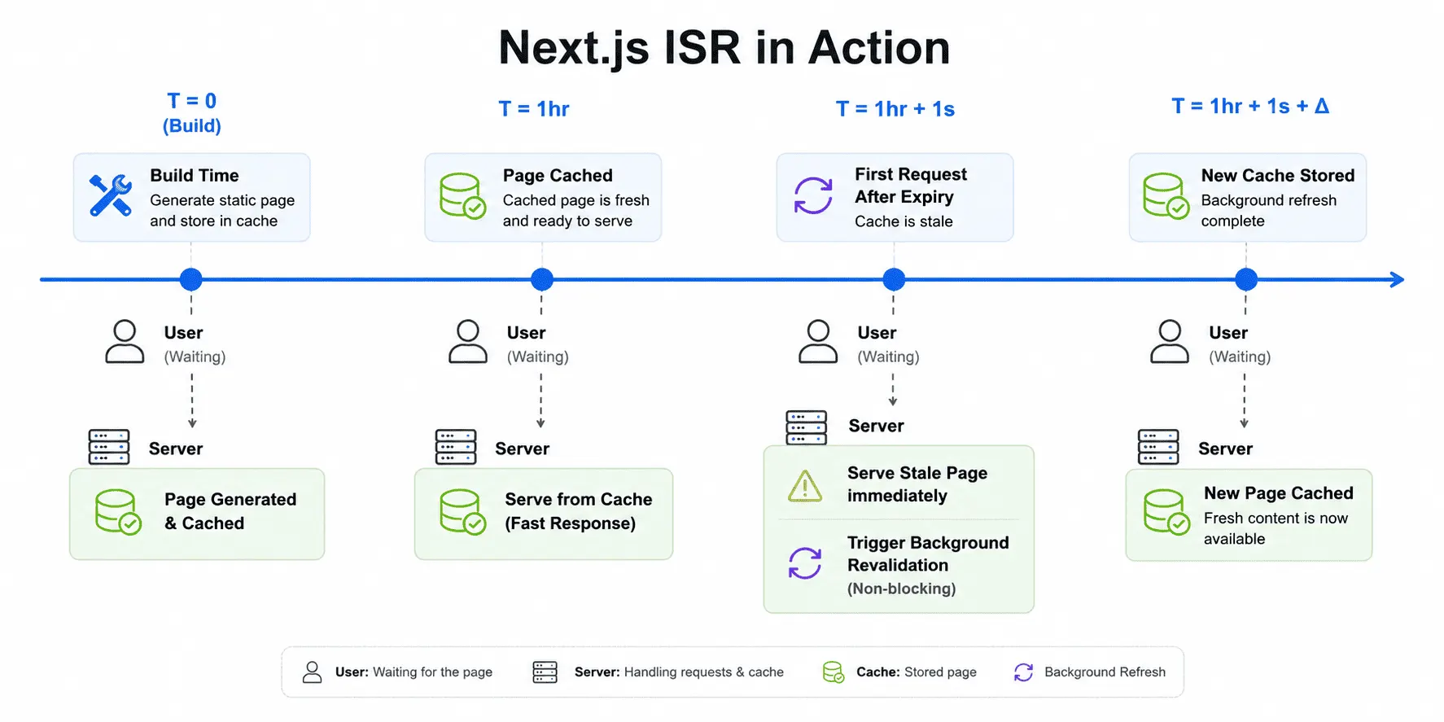Image resolution: width=1444 pixels, height=722 pixels.
Task: Click the 'T = 1hr + 1s + Δ' time label
Action: pyautogui.click(x=1250, y=106)
